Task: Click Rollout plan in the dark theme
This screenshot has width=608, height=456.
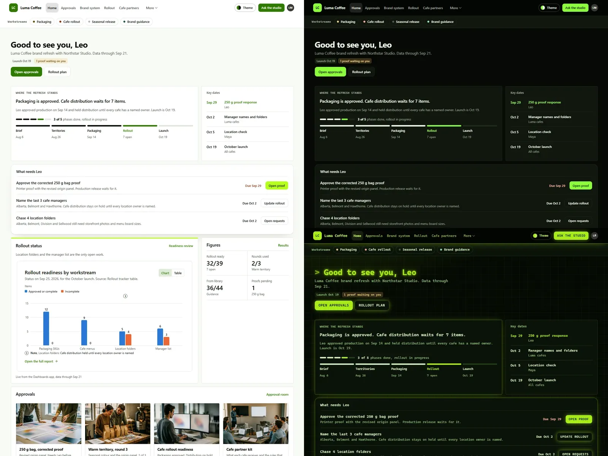Action: click(361, 72)
